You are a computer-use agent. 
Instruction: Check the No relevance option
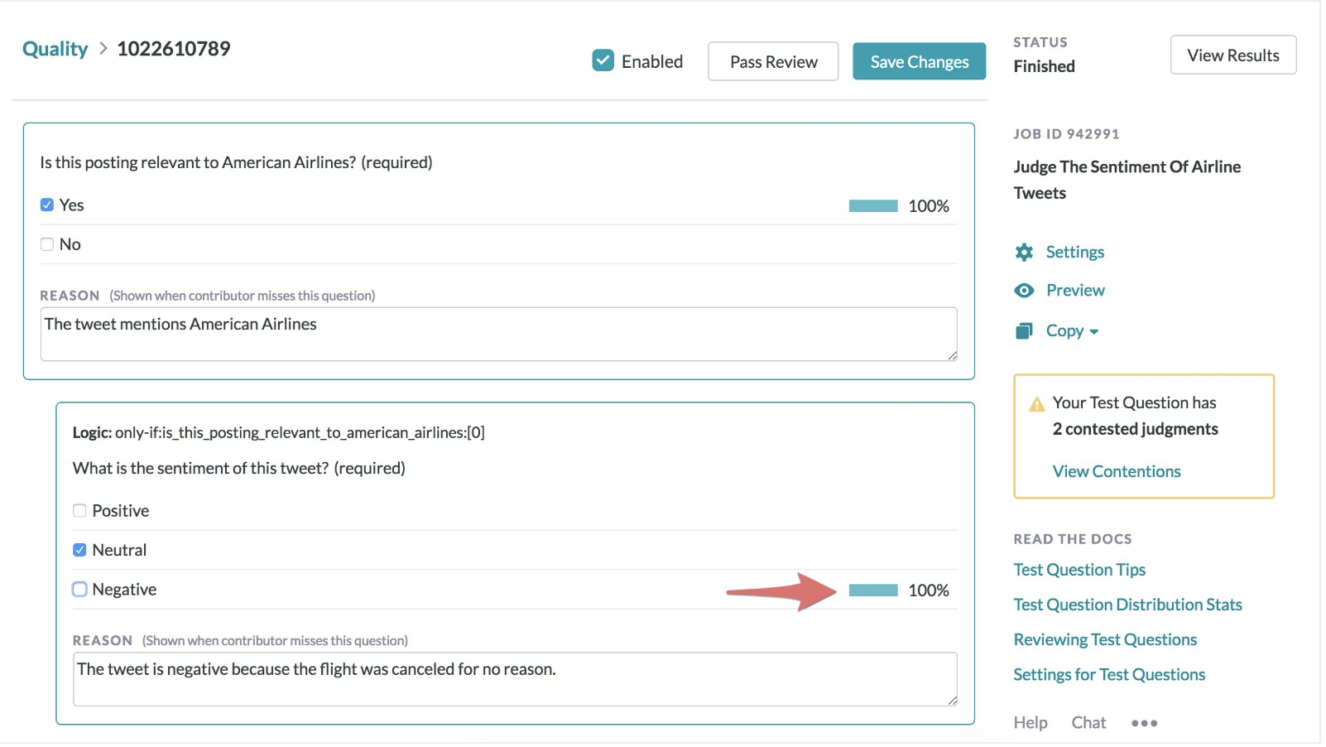[47, 244]
